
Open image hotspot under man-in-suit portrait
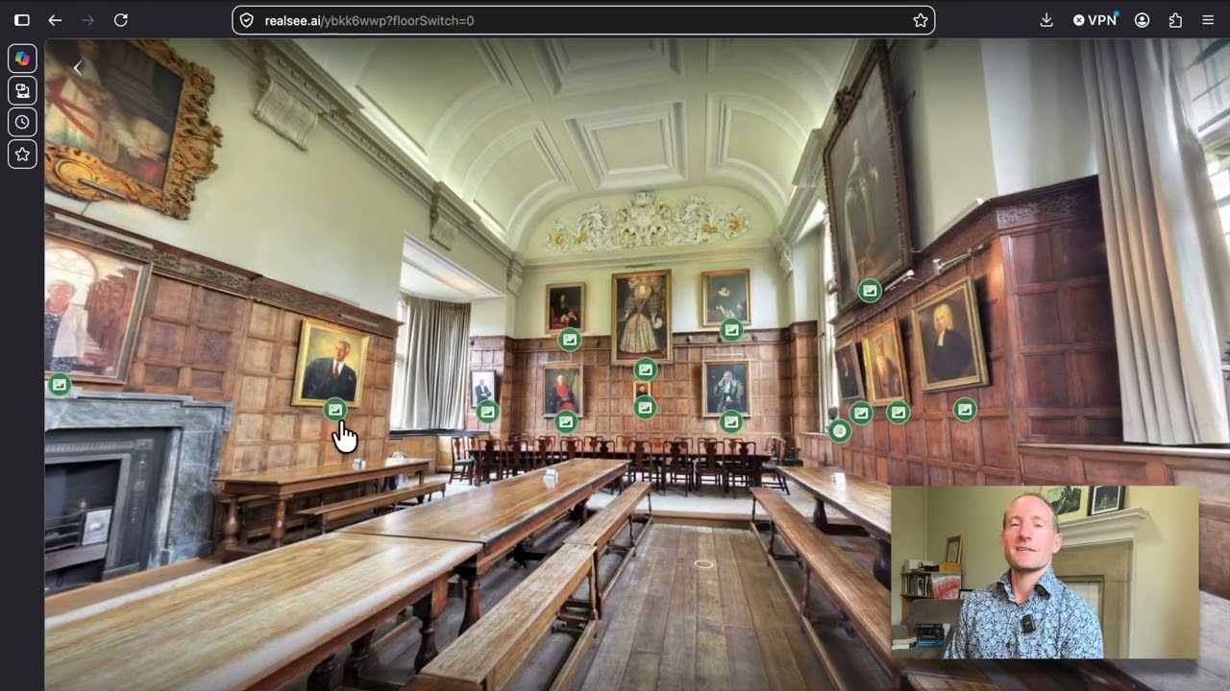tap(334, 410)
